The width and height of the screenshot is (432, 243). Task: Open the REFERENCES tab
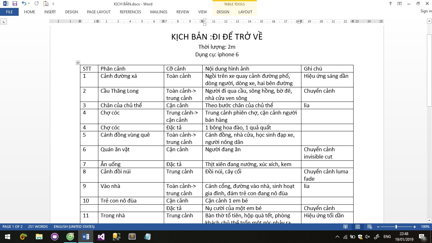point(130,12)
